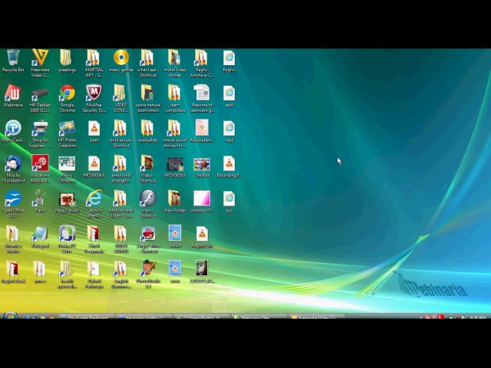
Task: Launch the Nokia PC Suite shortcut
Action: pyautogui.click(x=67, y=239)
